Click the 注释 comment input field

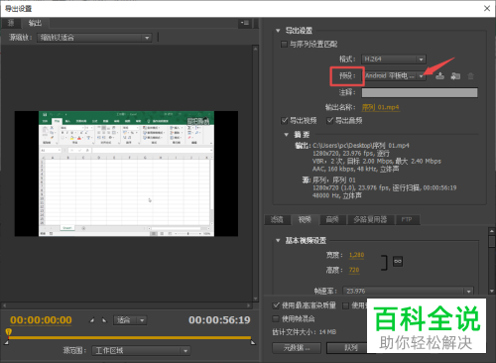(420, 92)
